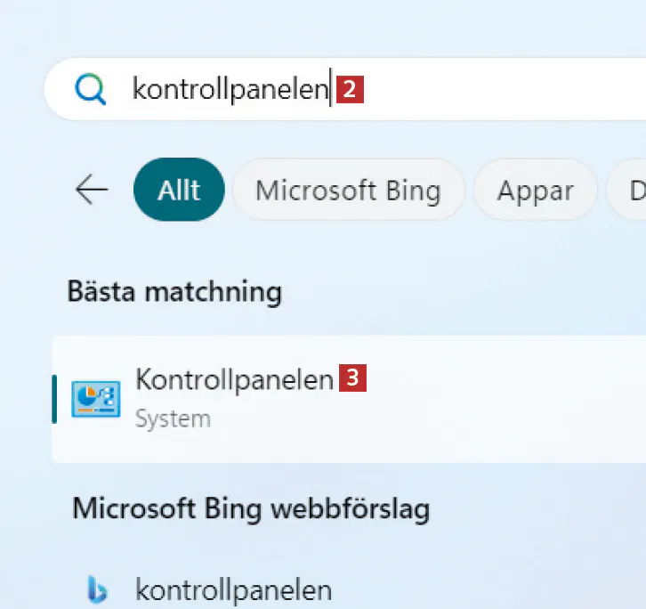Screen dimensions: 646x609
Task: Click the Bästa matchning heading
Action: pos(174,291)
